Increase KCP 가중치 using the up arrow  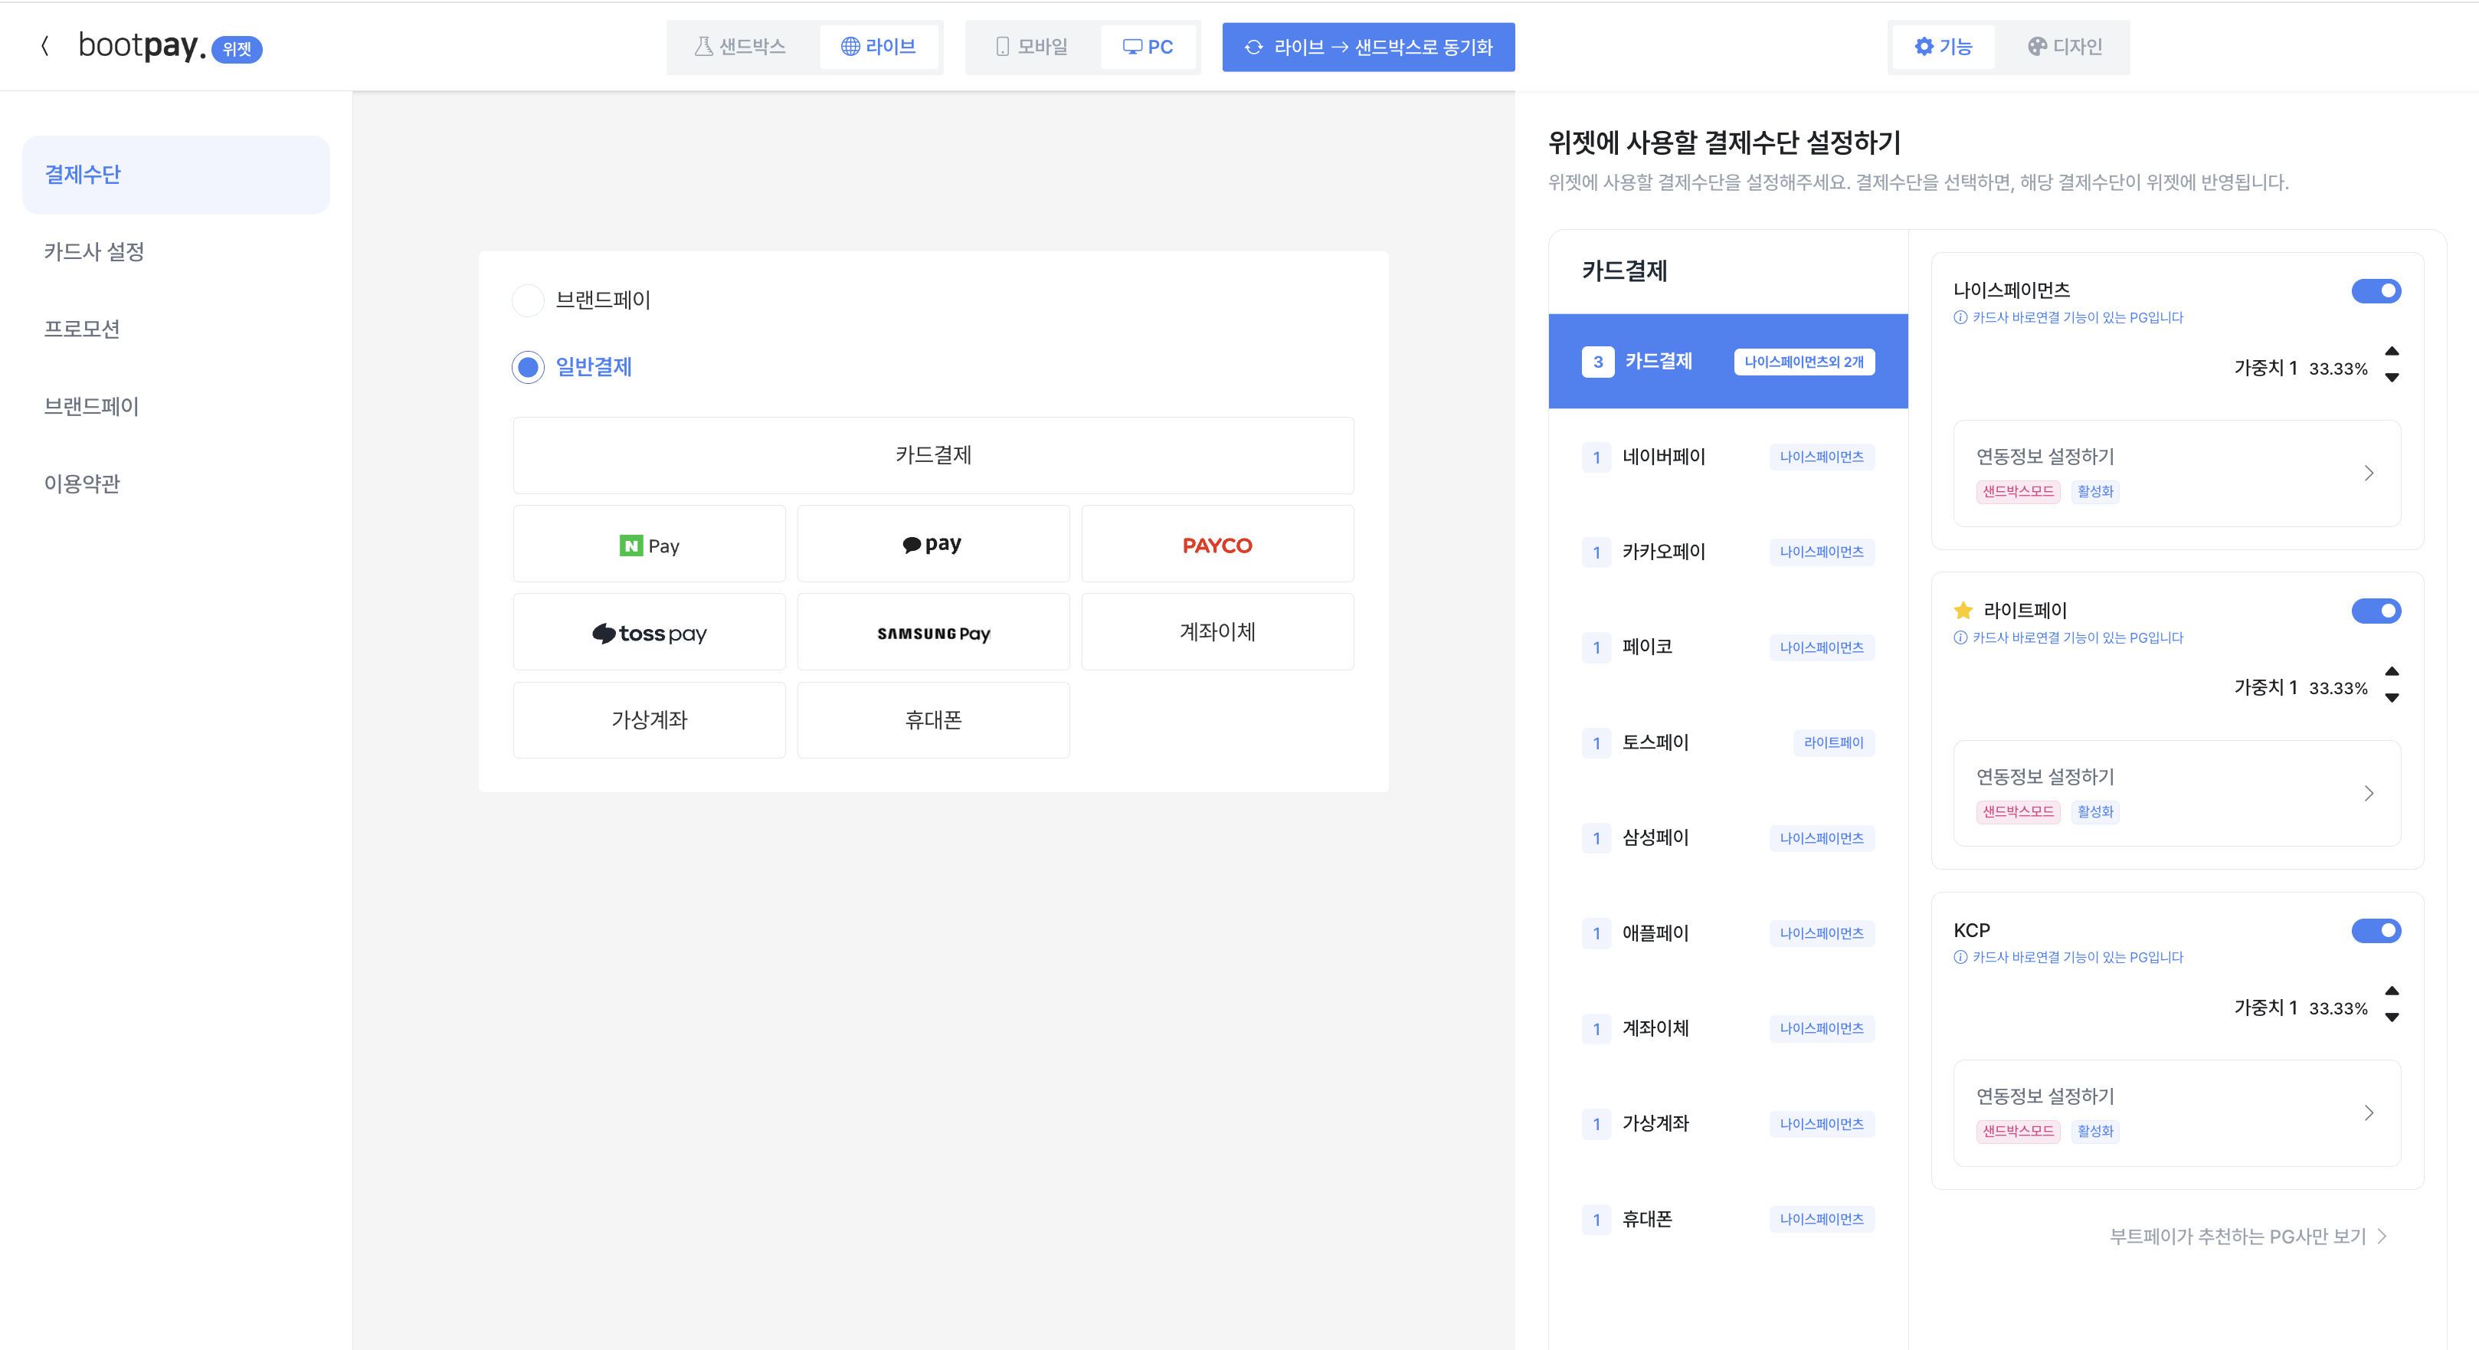(x=2392, y=991)
